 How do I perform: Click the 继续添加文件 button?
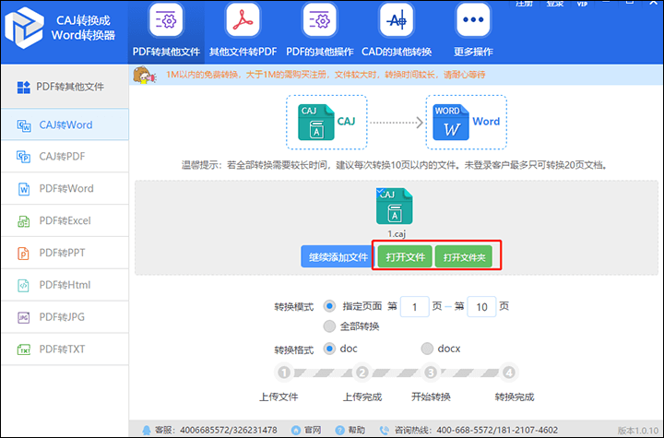338,256
